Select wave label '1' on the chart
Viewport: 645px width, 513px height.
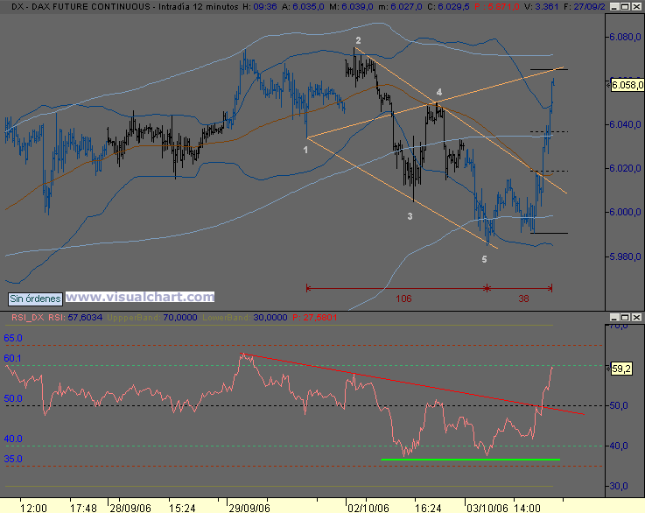pyautogui.click(x=305, y=151)
